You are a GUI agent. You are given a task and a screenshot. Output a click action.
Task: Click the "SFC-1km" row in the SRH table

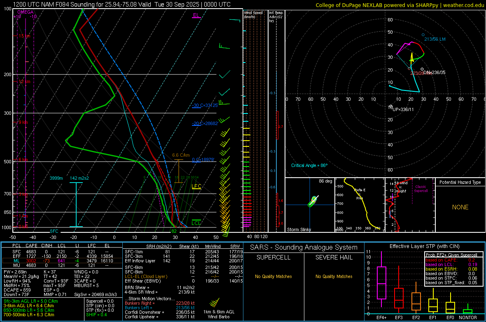[184, 252]
